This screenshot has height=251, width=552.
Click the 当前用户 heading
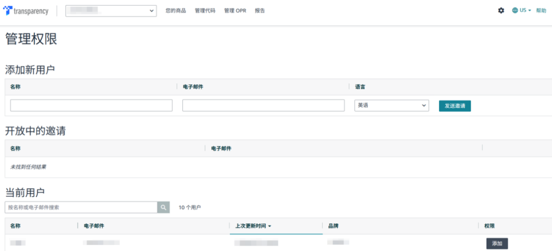coord(25,192)
